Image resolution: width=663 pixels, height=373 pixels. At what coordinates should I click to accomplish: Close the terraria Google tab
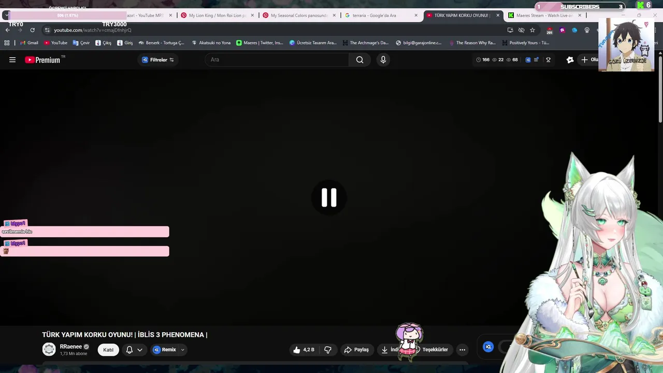click(x=416, y=16)
